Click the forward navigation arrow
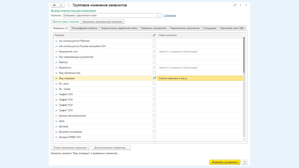Viewport: 299px width, 168px height. (61, 5)
